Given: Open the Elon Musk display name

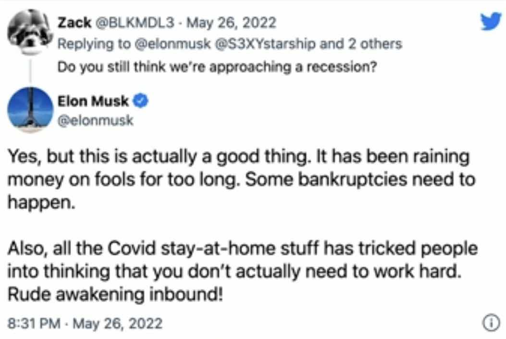Looking at the screenshot, I should [x=93, y=101].
